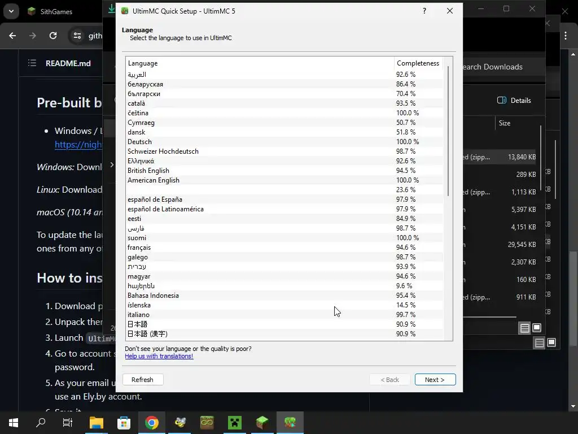The height and width of the screenshot is (434, 578).
Task: Select magyar language row
Action: pyautogui.click(x=284, y=276)
